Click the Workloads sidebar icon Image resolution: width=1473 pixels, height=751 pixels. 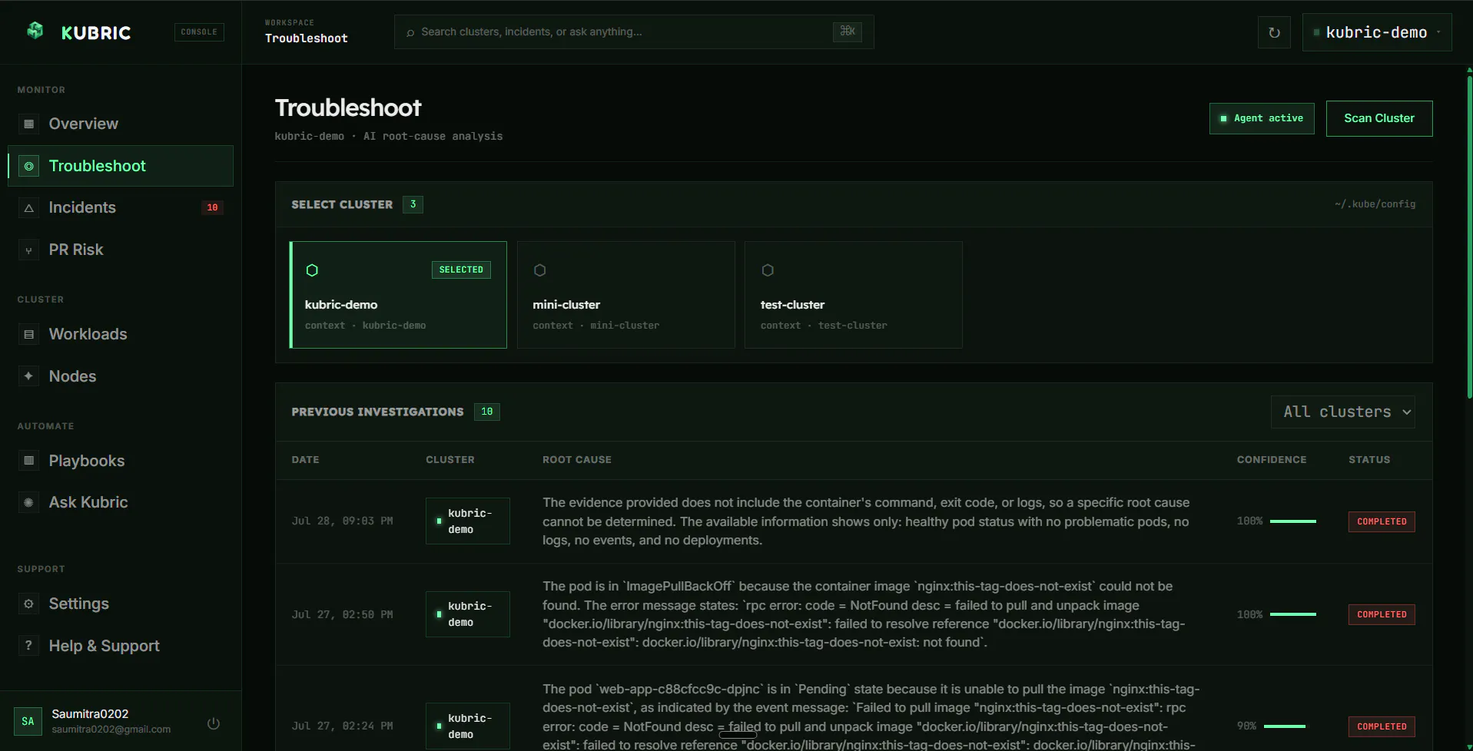pos(28,334)
